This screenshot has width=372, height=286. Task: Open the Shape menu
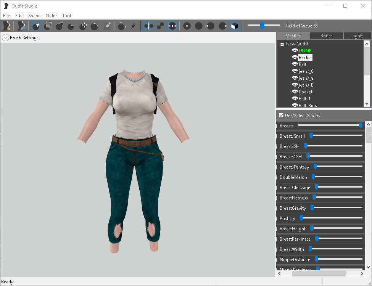tap(34, 16)
